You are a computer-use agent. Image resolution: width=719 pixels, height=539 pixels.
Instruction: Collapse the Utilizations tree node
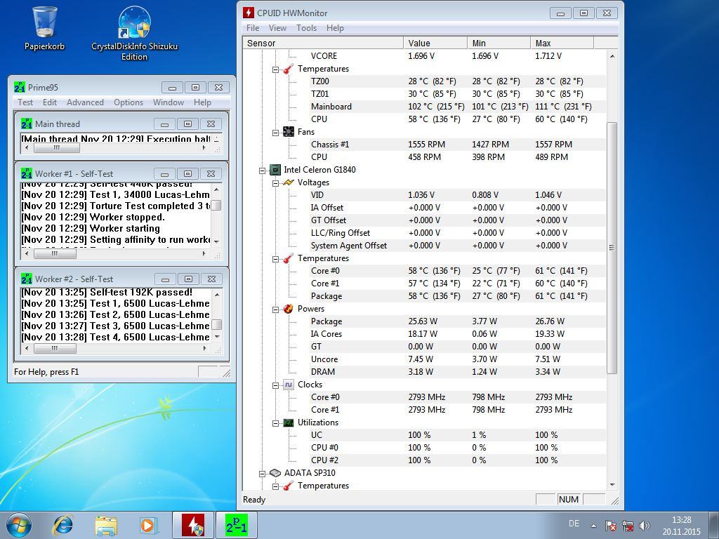coord(275,423)
